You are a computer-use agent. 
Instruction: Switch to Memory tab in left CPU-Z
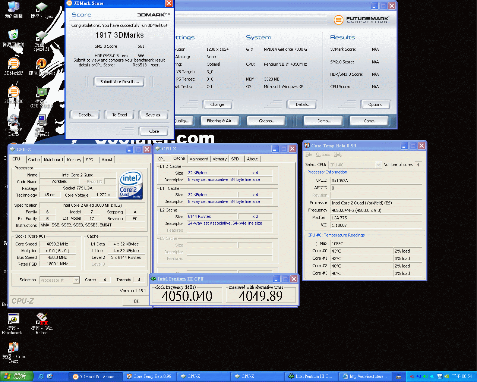74,160
